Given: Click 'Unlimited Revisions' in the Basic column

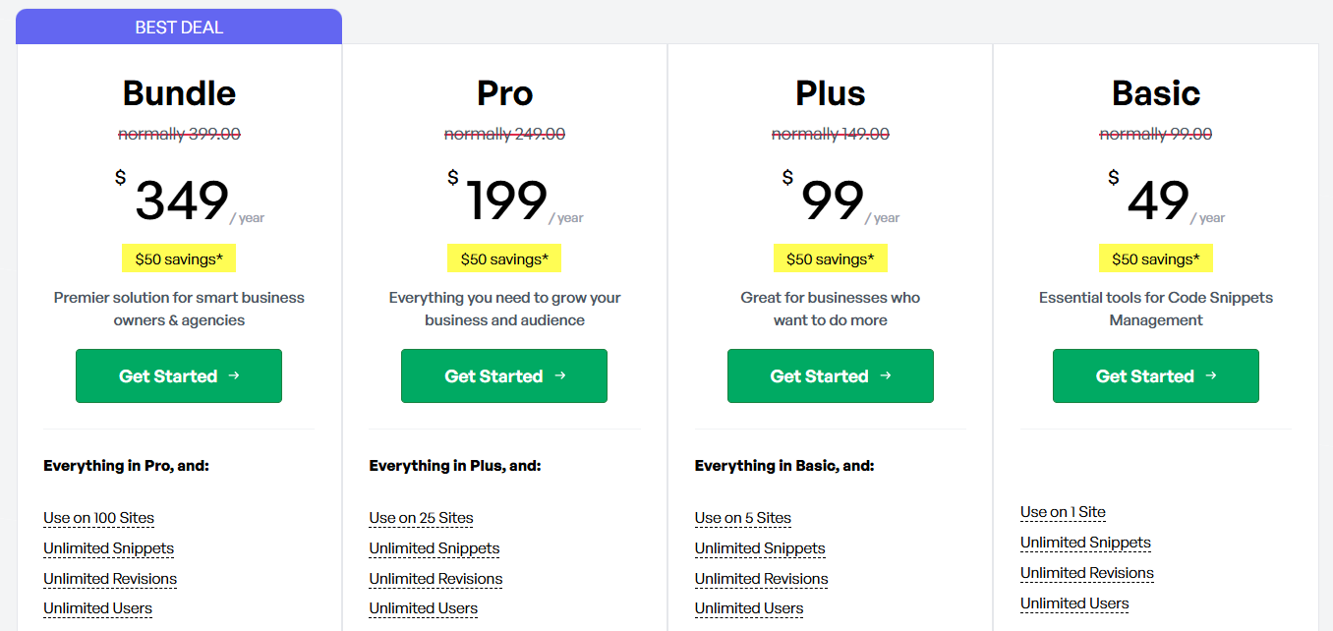Looking at the screenshot, I should [x=1086, y=573].
